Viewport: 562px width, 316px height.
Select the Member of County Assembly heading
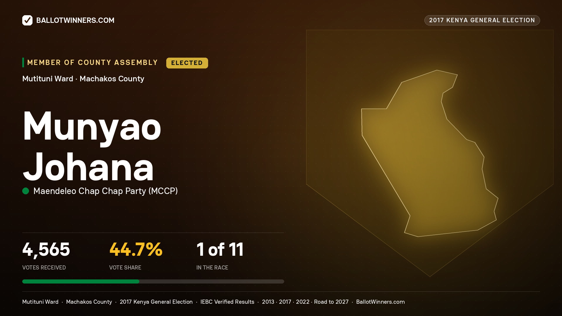92,63
